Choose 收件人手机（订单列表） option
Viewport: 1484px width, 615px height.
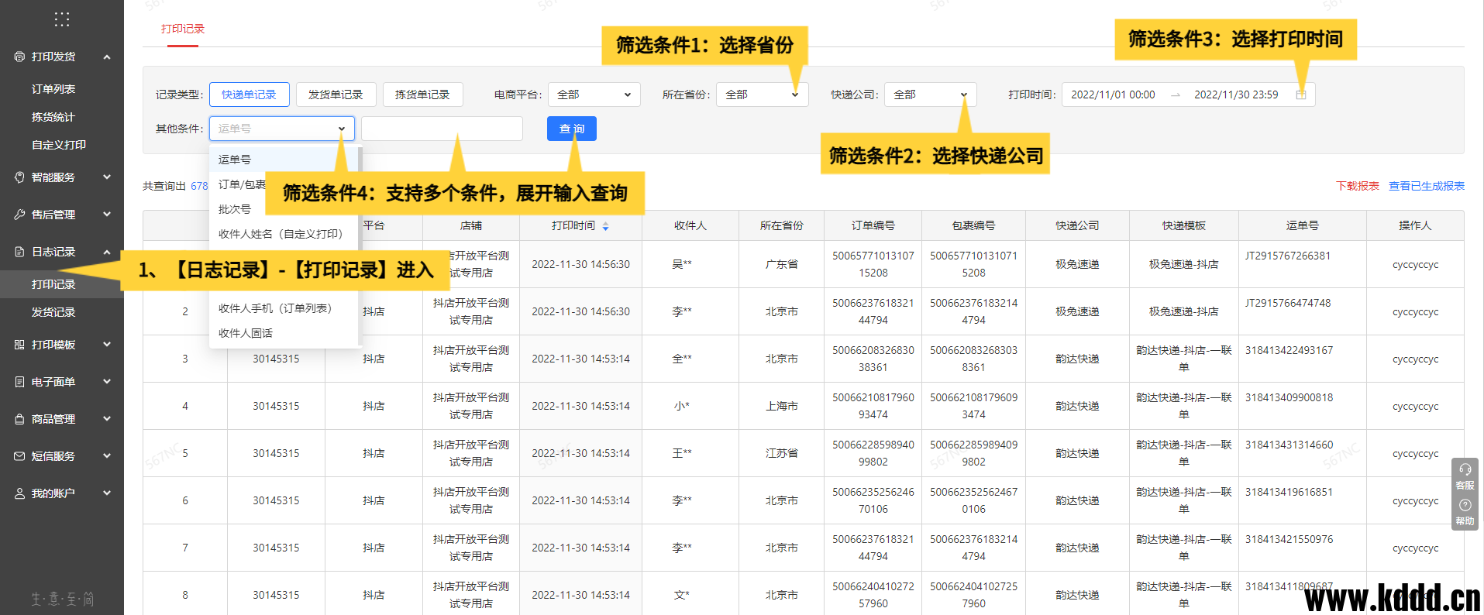pyautogui.click(x=275, y=308)
